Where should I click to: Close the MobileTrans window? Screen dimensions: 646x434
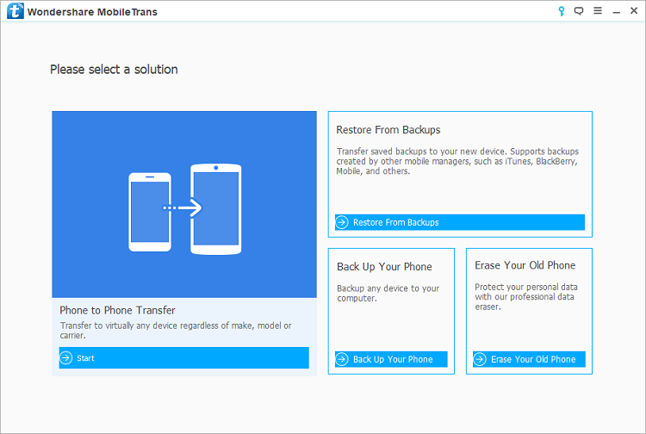pyautogui.click(x=634, y=10)
